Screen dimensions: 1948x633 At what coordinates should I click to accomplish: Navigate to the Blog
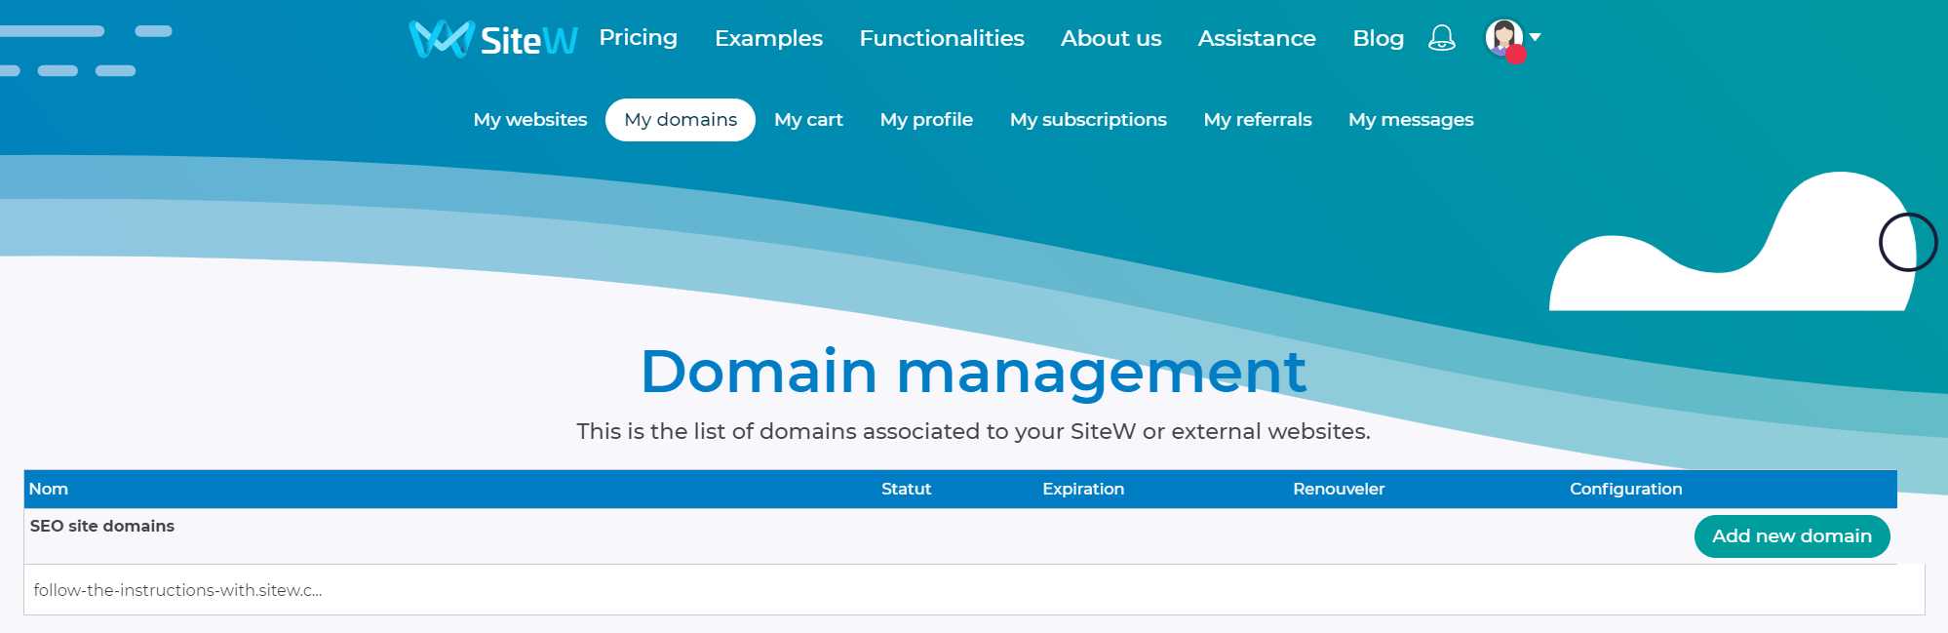1378,38
